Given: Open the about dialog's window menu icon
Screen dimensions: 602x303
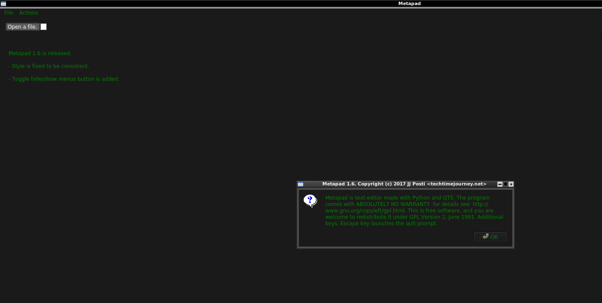Looking at the screenshot, I should [301, 184].
